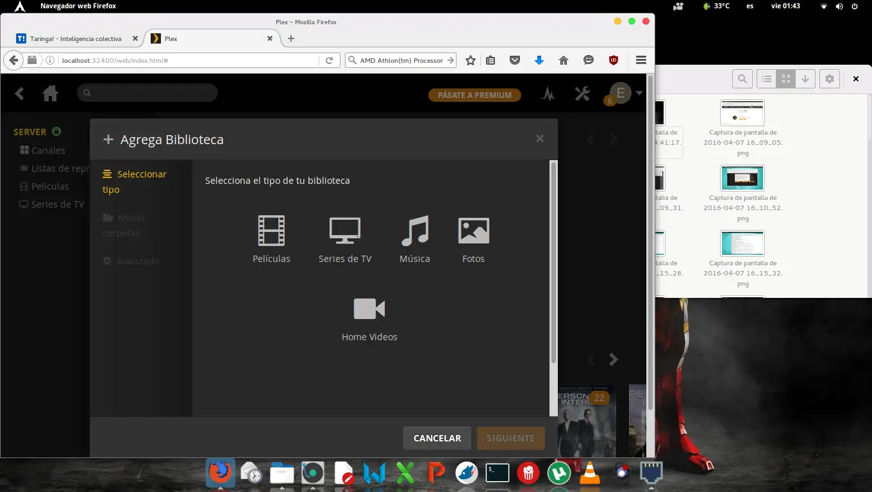Image resolution: width=872 pixels, height=492 pixels.
Task: Choose the Home Videos library type
Action: click(369, 318)
